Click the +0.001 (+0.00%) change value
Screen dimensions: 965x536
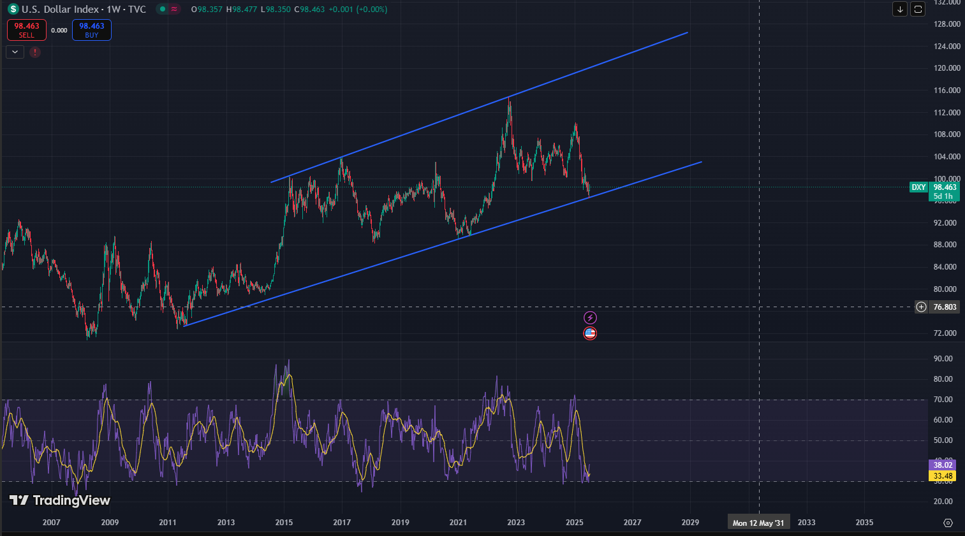pyautogui.click(x=358, y=10)
